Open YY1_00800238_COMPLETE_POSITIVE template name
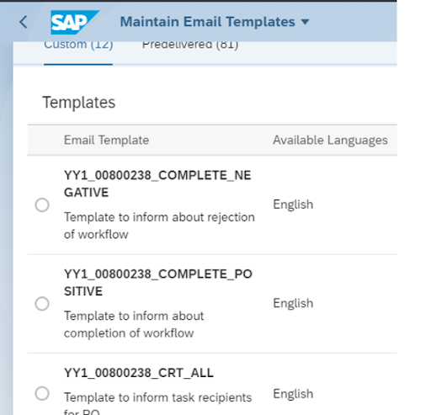431x415 pixels. [158, 283]
